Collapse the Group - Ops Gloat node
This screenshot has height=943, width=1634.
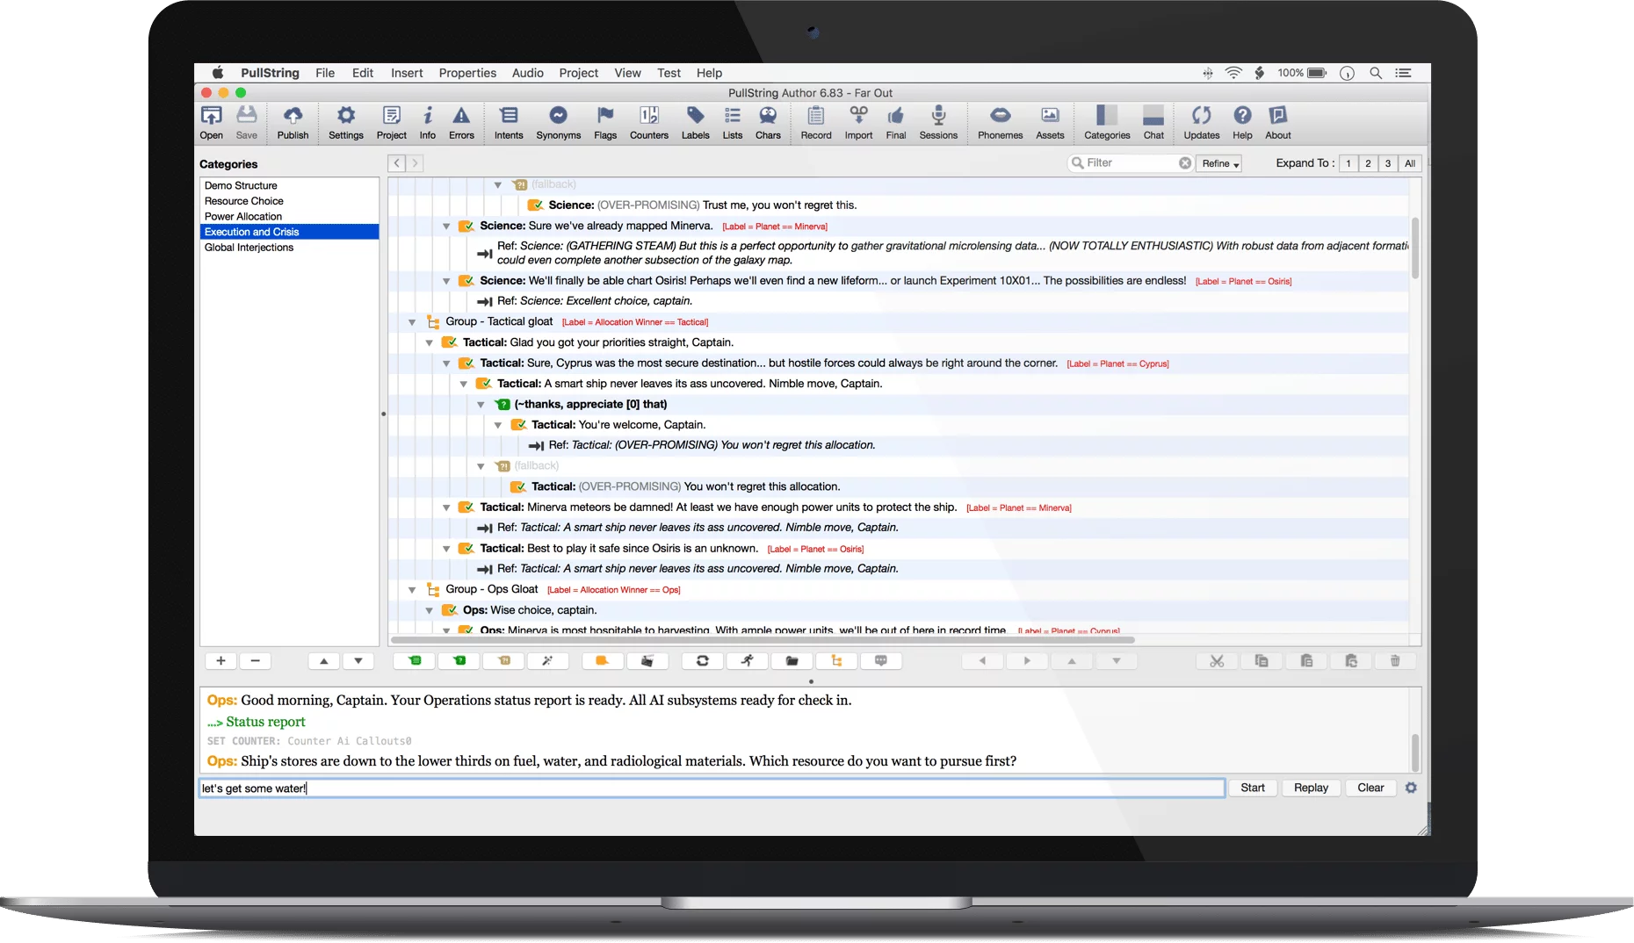(411, 590)
